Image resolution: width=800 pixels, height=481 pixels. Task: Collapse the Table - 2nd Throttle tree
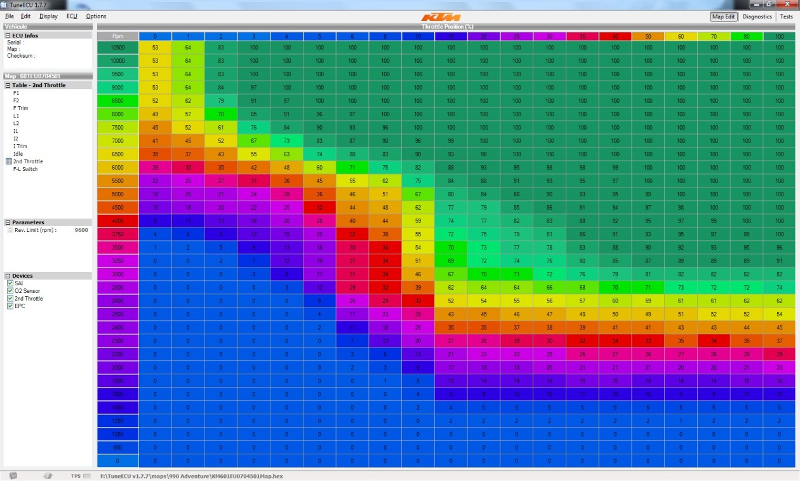8,85
